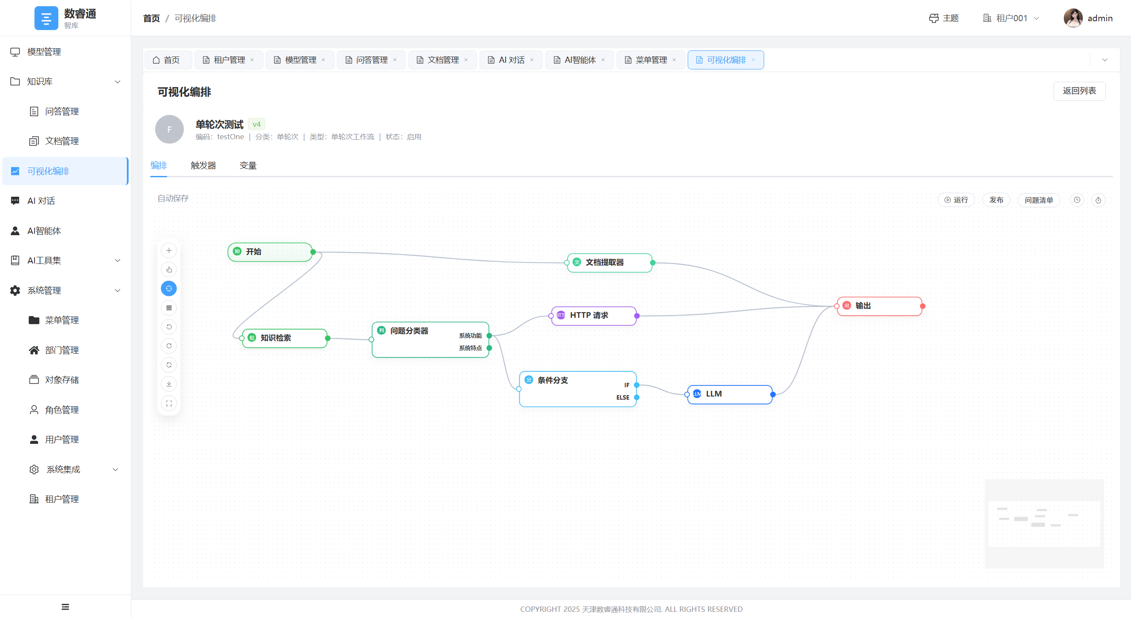Click the undo arrow icon
Screen dimensions: 1131x618
pos(169,327)
